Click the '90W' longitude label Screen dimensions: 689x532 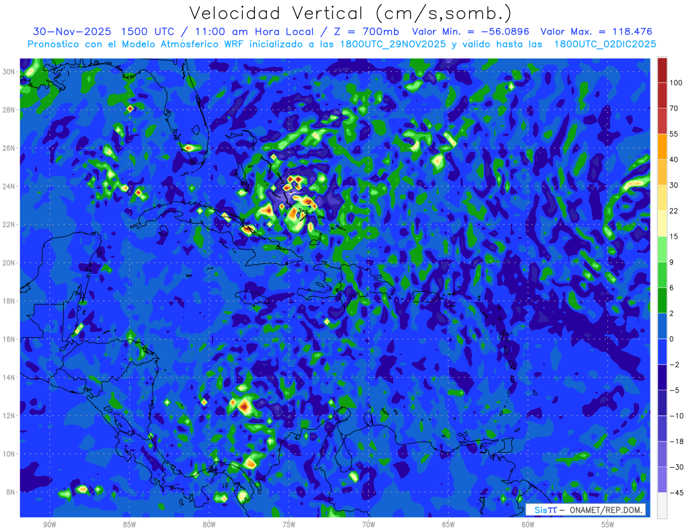(x=49, y=525)
